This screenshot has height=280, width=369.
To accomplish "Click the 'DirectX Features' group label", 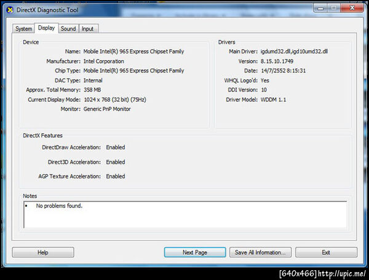I will click(42, 136).
